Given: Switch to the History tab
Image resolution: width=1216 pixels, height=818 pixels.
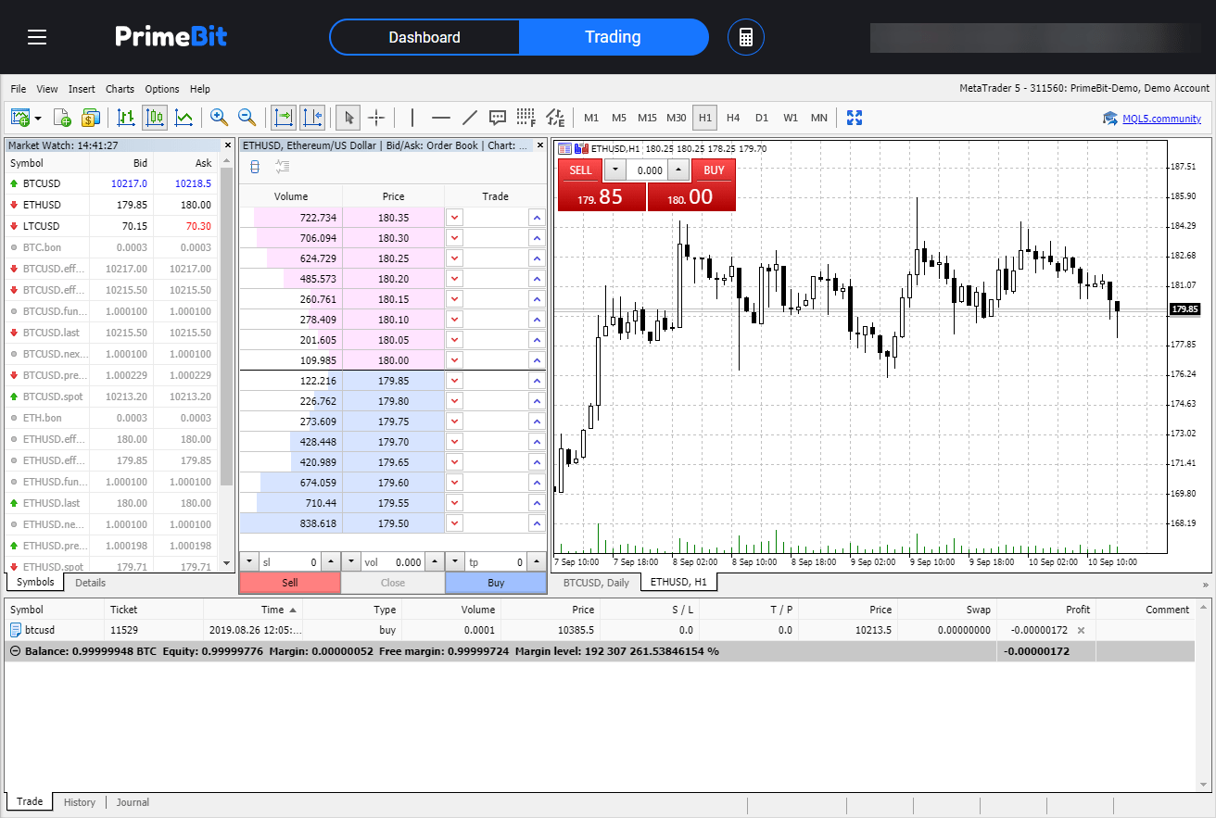Looking at the screenshot, I should pos(80,802).
